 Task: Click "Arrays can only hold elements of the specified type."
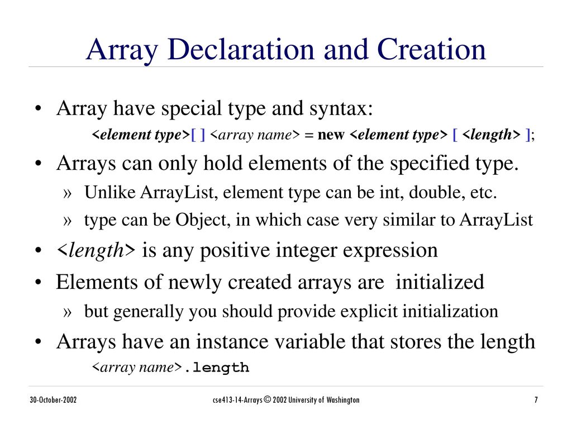288,164
